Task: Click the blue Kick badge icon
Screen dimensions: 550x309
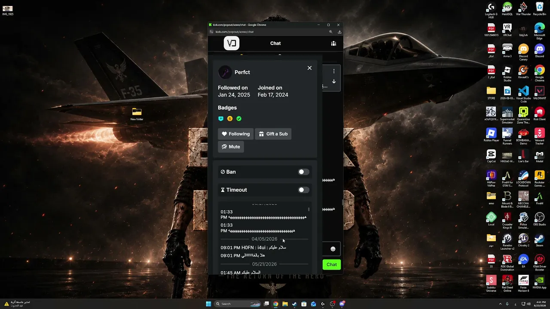Action: (221, 118)
